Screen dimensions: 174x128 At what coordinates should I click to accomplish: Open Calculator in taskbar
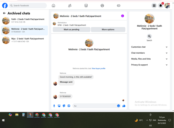pos(24,115)
